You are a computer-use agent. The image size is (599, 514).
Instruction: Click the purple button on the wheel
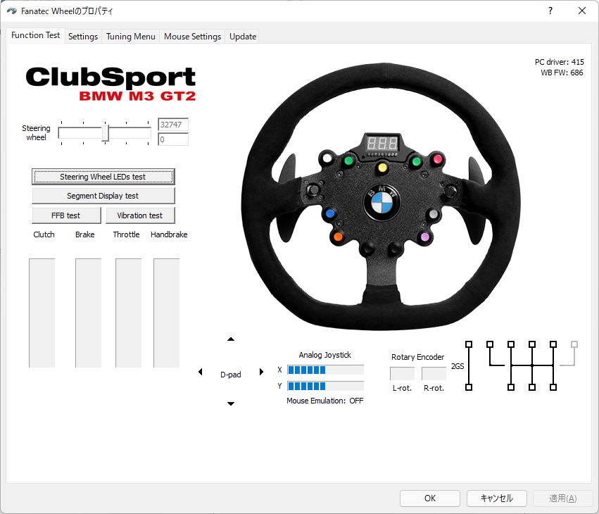click(425, 237)
